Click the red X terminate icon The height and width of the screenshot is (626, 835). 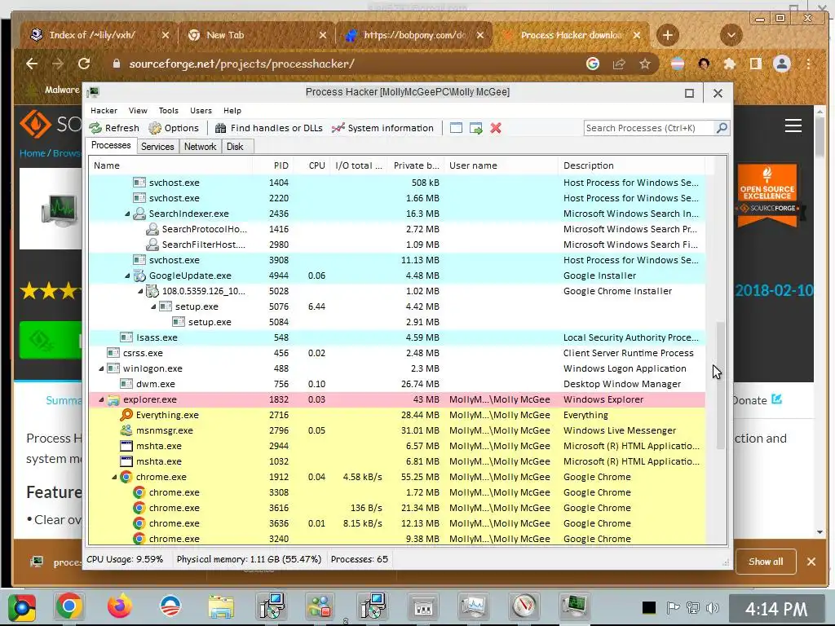(496, 128)
